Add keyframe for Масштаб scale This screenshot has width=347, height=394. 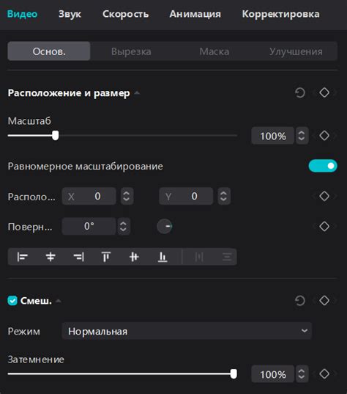pyautogui.click(x=324, y=136)
